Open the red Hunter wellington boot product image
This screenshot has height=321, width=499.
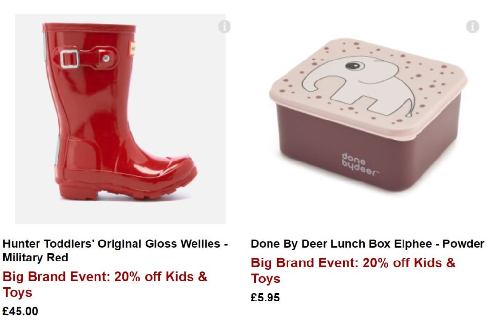[x=120, y=119]
